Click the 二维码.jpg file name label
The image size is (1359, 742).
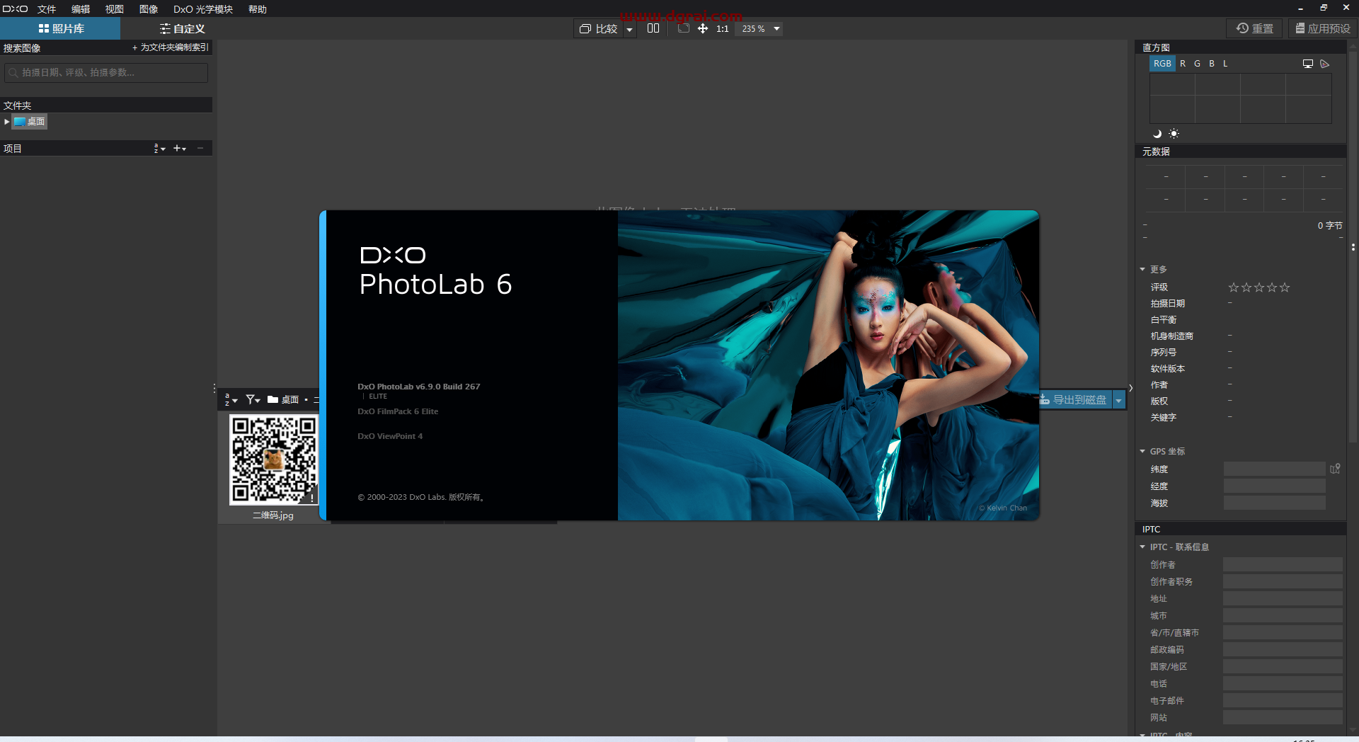pyautogui.click(x=273, y=515)
